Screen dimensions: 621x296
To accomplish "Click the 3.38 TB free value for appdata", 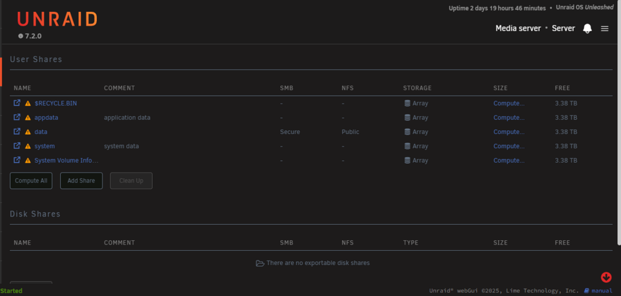I will pyautogui.click(x=566, y=117).
